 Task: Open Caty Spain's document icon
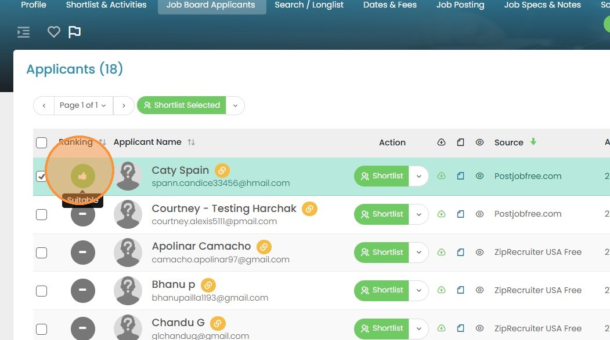(x=461, y=176)
